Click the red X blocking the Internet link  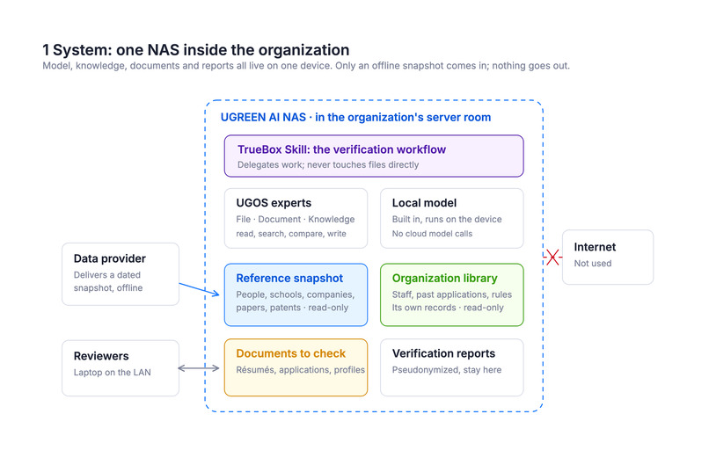pyautogui.click(x=552, y=258)
